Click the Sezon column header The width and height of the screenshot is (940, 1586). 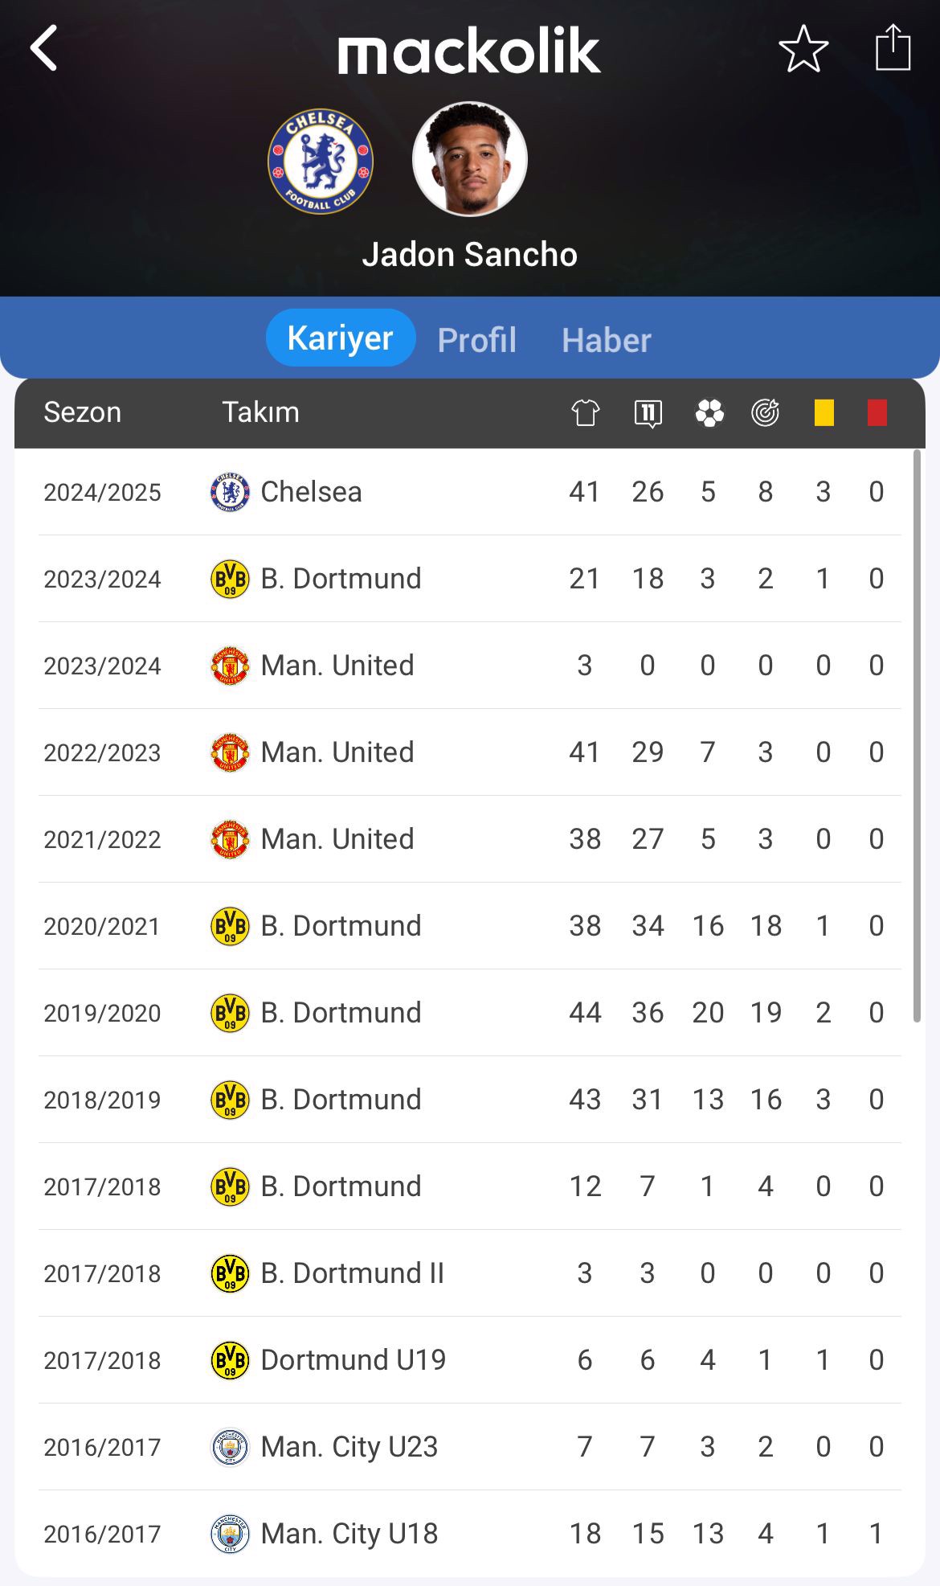point(83,412)
